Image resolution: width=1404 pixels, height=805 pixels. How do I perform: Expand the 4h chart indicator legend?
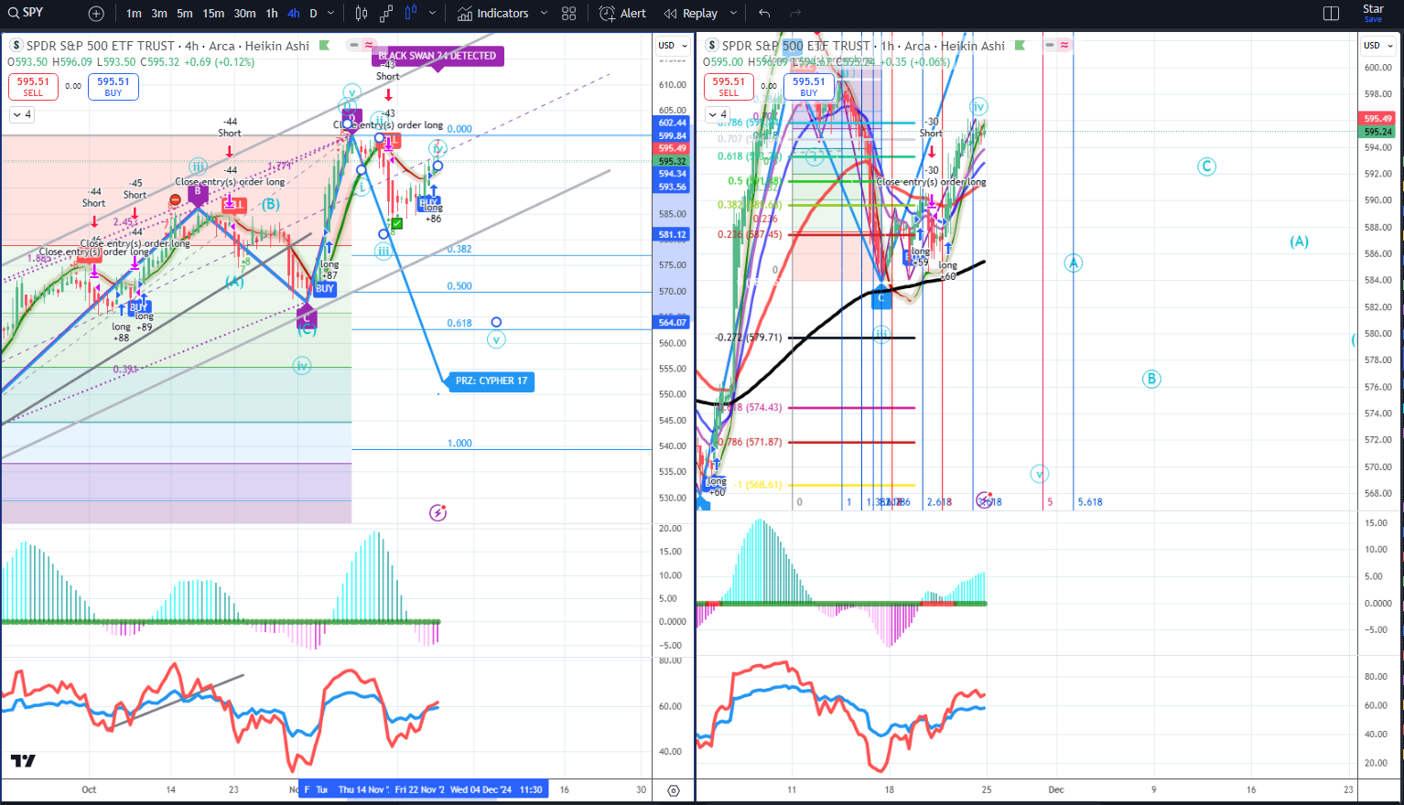click(x=22, y=114)
